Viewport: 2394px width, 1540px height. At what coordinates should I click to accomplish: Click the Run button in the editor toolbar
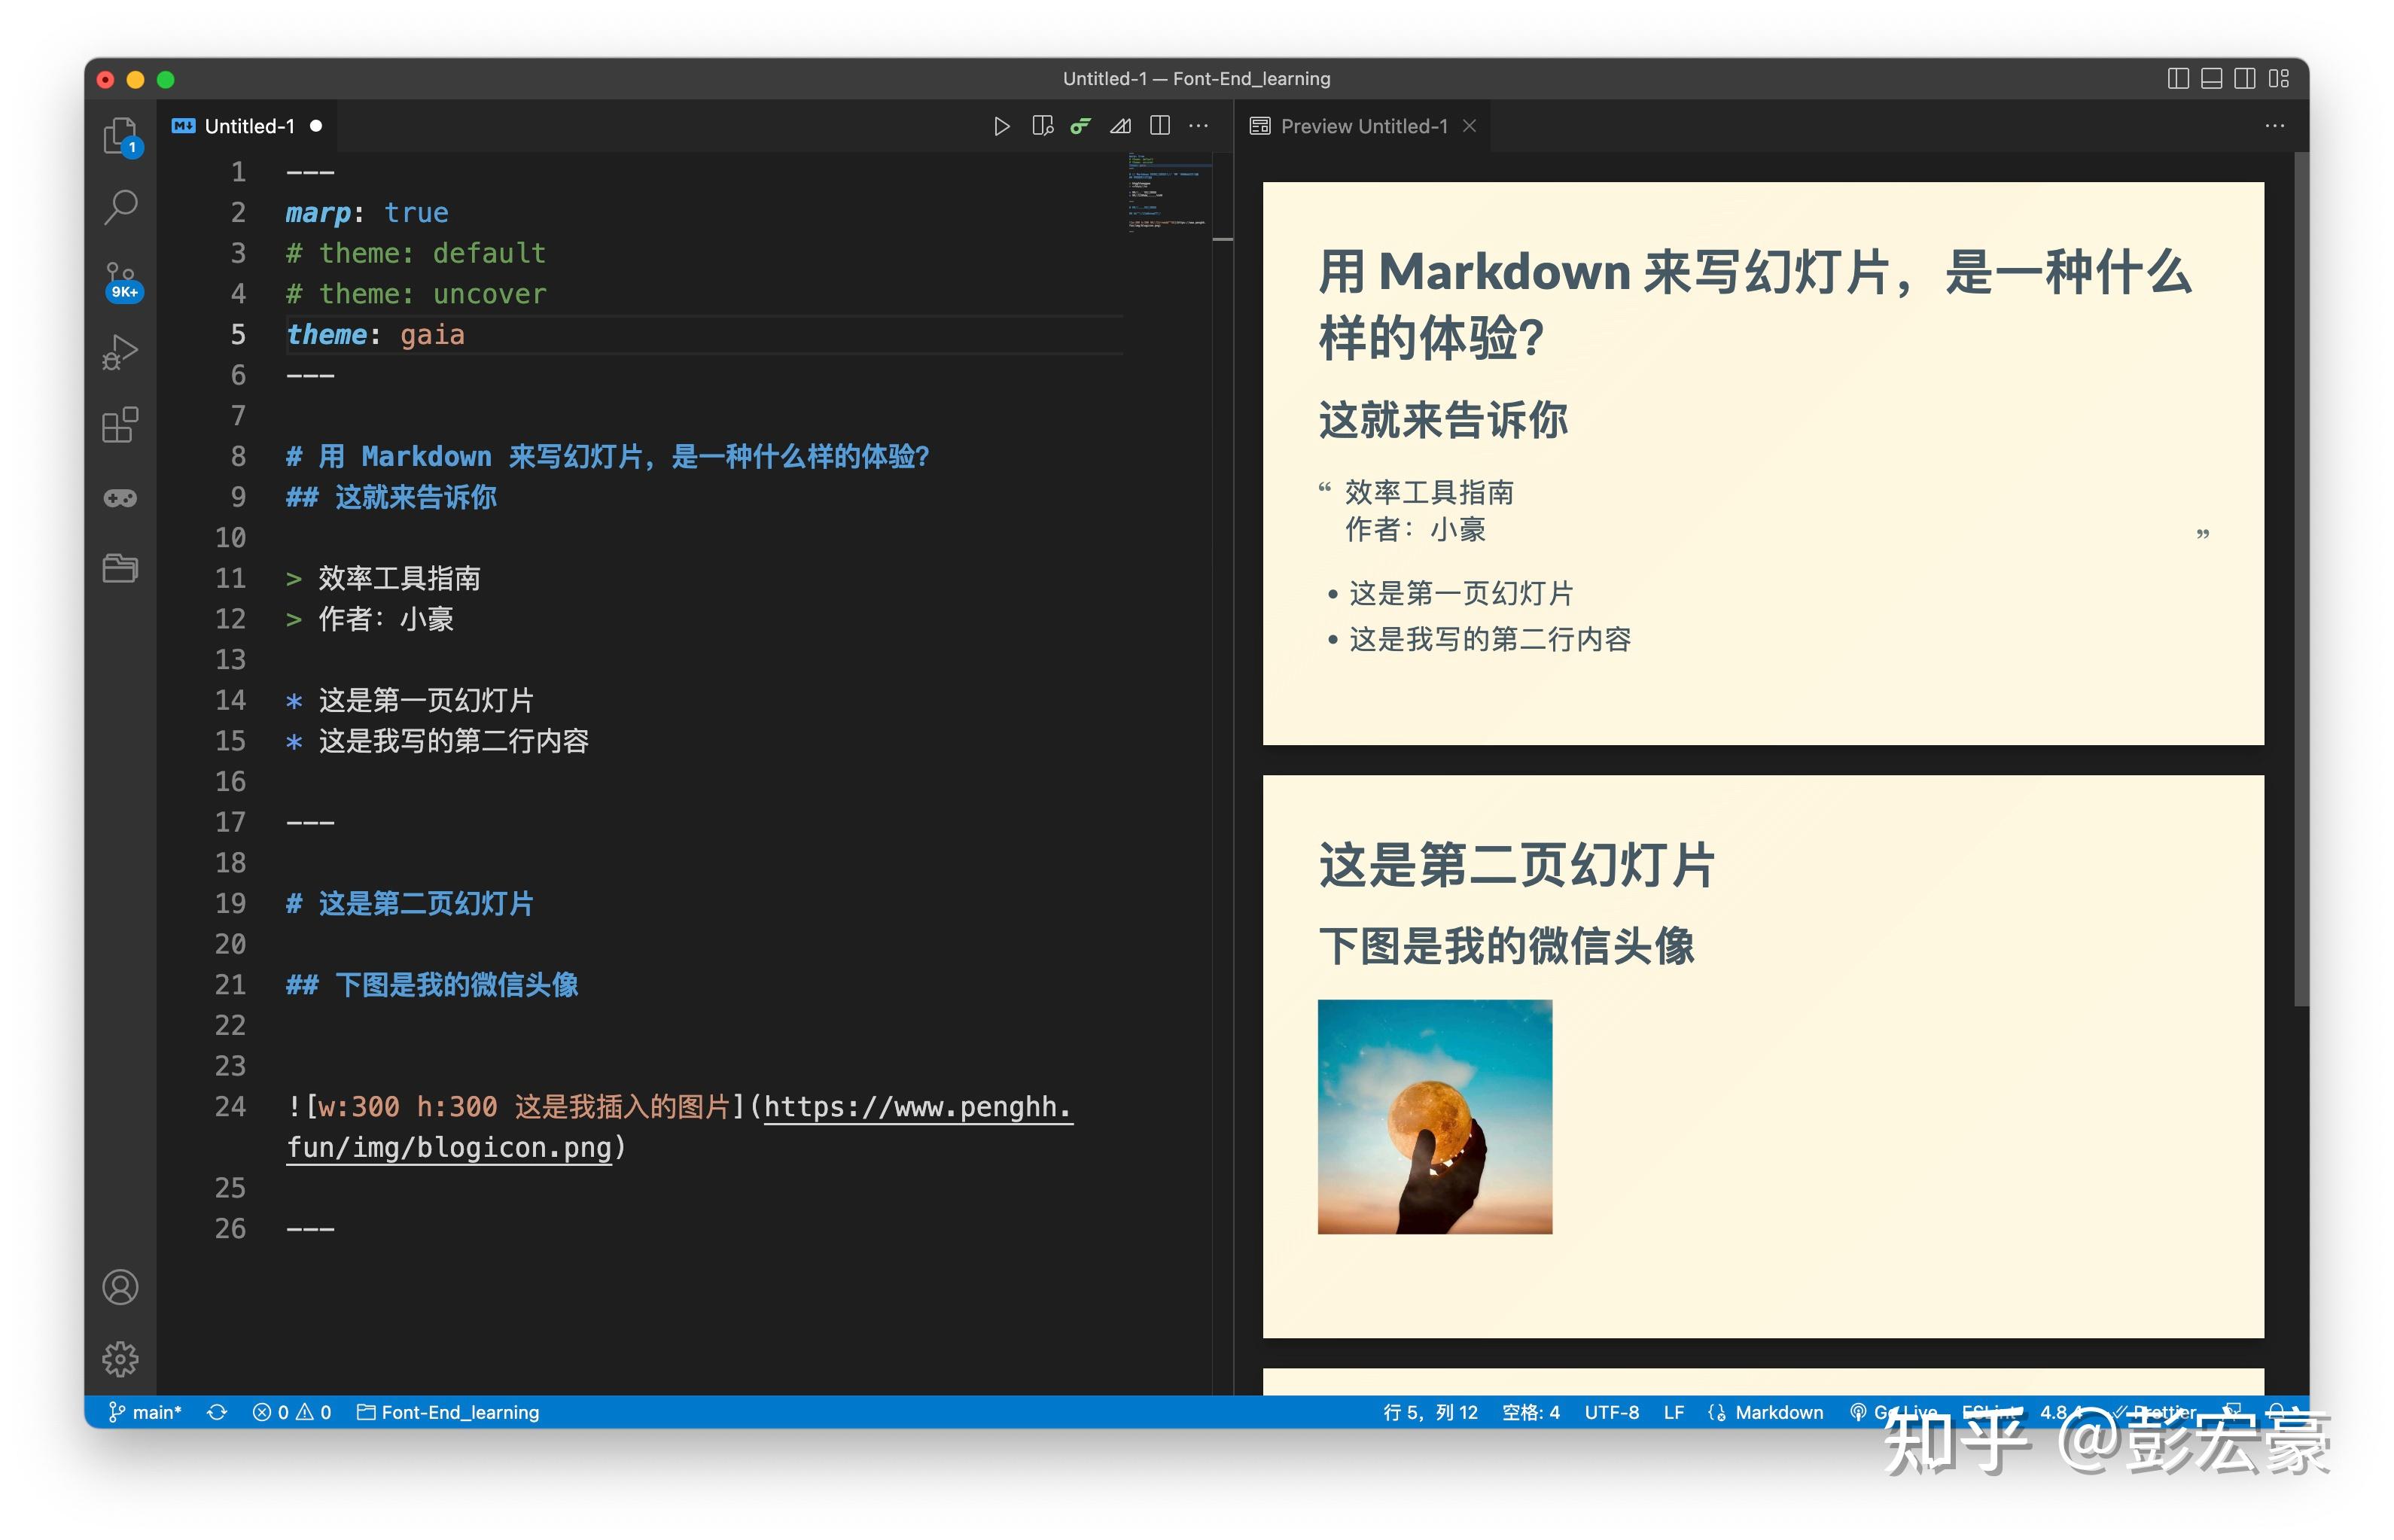pyautogui.click(x=1003, y=126)
